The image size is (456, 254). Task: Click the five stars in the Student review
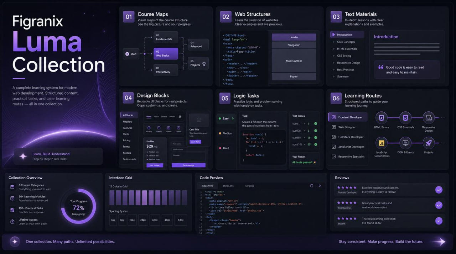coord(347,218)
